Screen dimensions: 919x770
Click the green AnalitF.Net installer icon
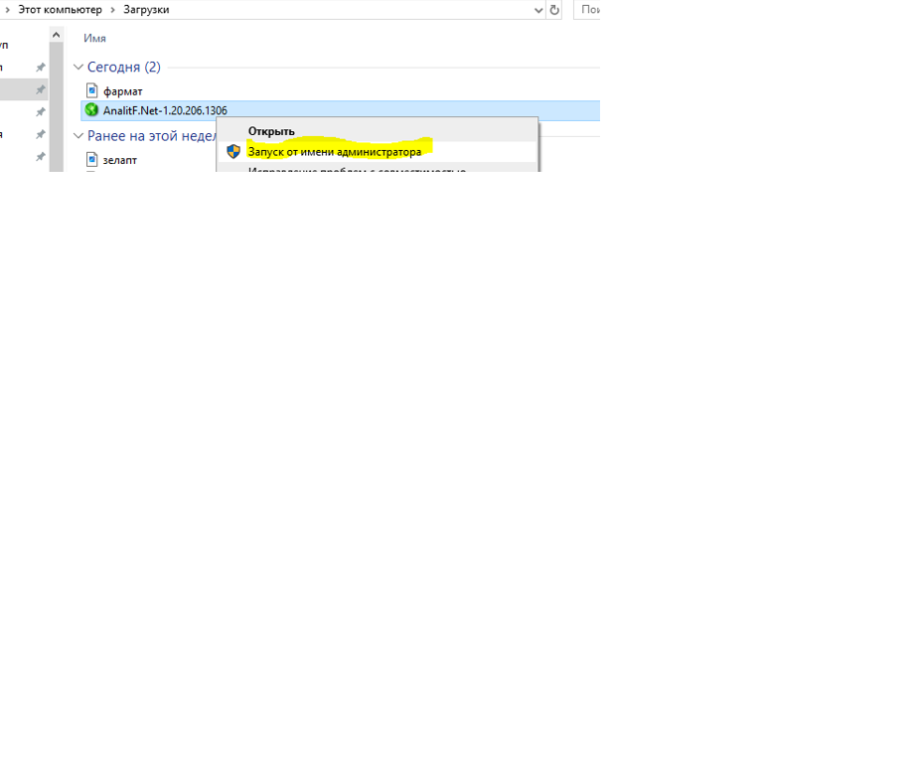click(91, 110)
